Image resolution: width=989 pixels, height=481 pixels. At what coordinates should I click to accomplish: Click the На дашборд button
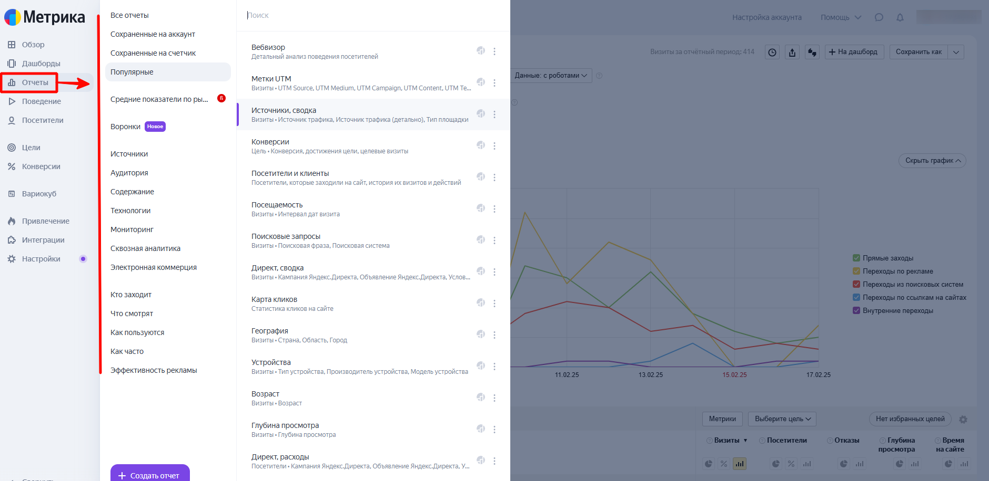click(x=854, y=52)
